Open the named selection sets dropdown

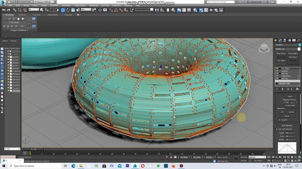144,9
